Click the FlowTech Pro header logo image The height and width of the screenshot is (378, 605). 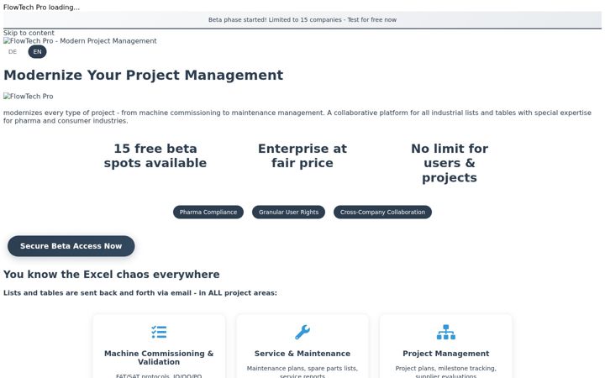pyautogui.click(x=80, y=41)
